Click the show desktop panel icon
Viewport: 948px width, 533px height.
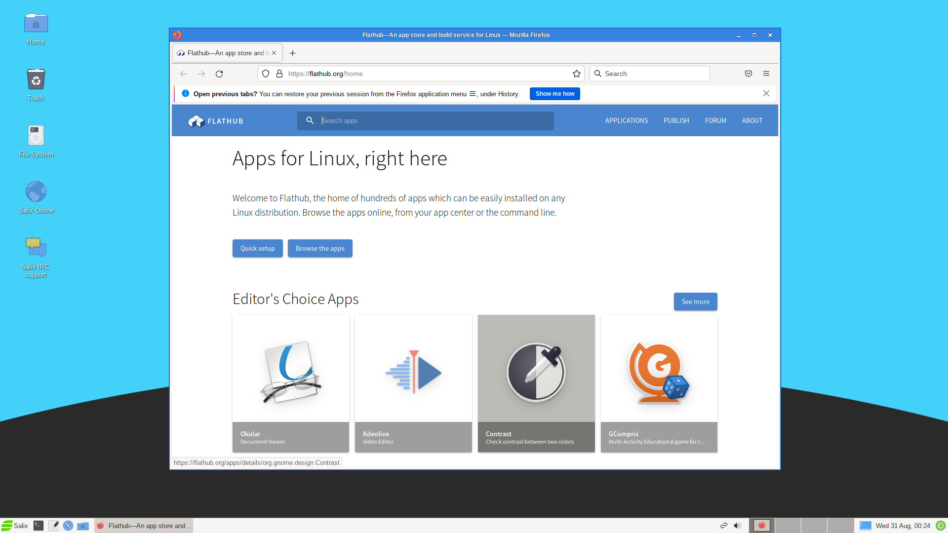coord(866,526)
